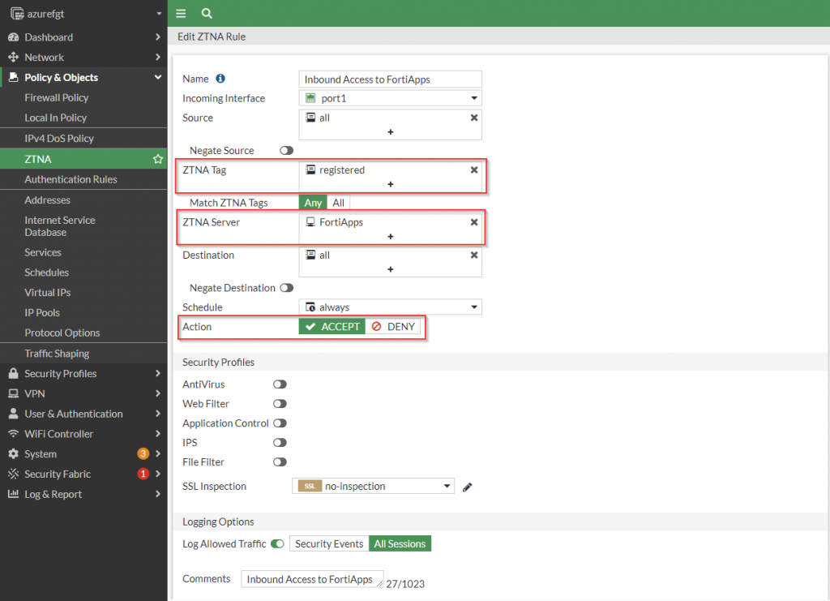
Task: Go to Authentication Rules menu item
Action: [71, 179]
